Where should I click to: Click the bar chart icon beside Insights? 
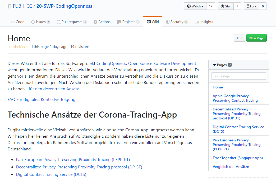coord(197,22)
